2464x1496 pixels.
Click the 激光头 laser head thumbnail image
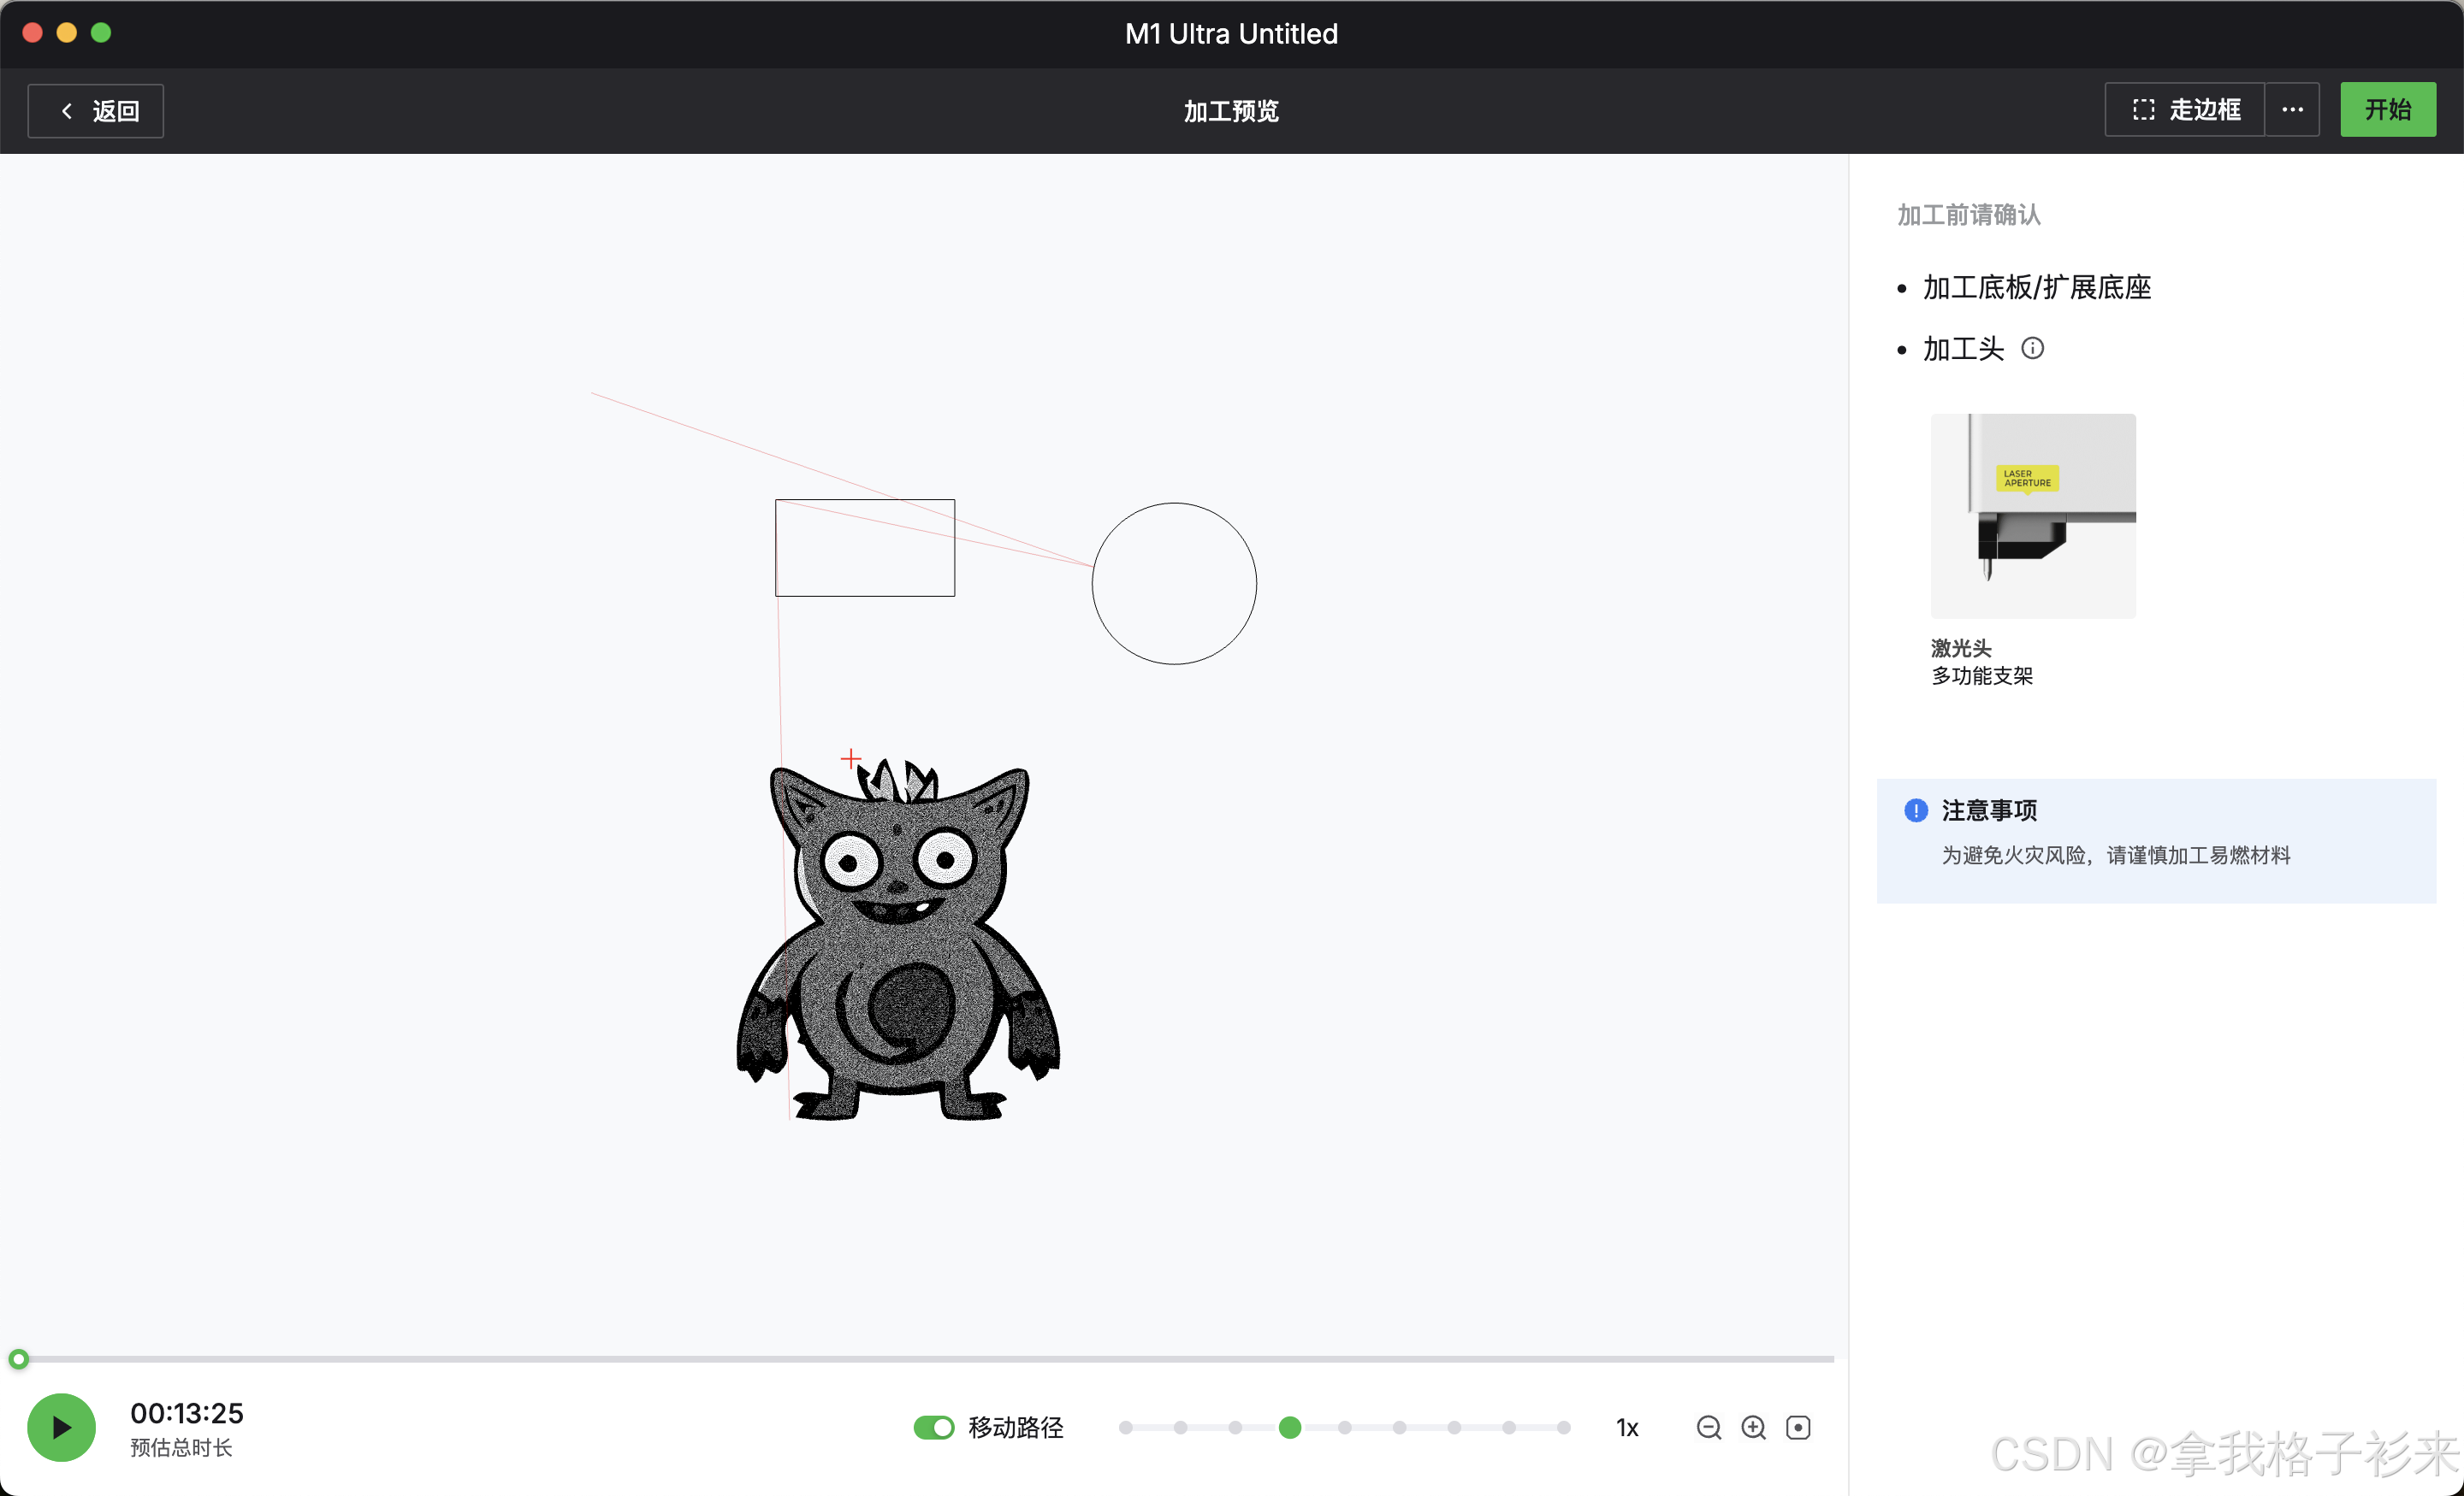pyautogui.click(x=2032, y=515)
